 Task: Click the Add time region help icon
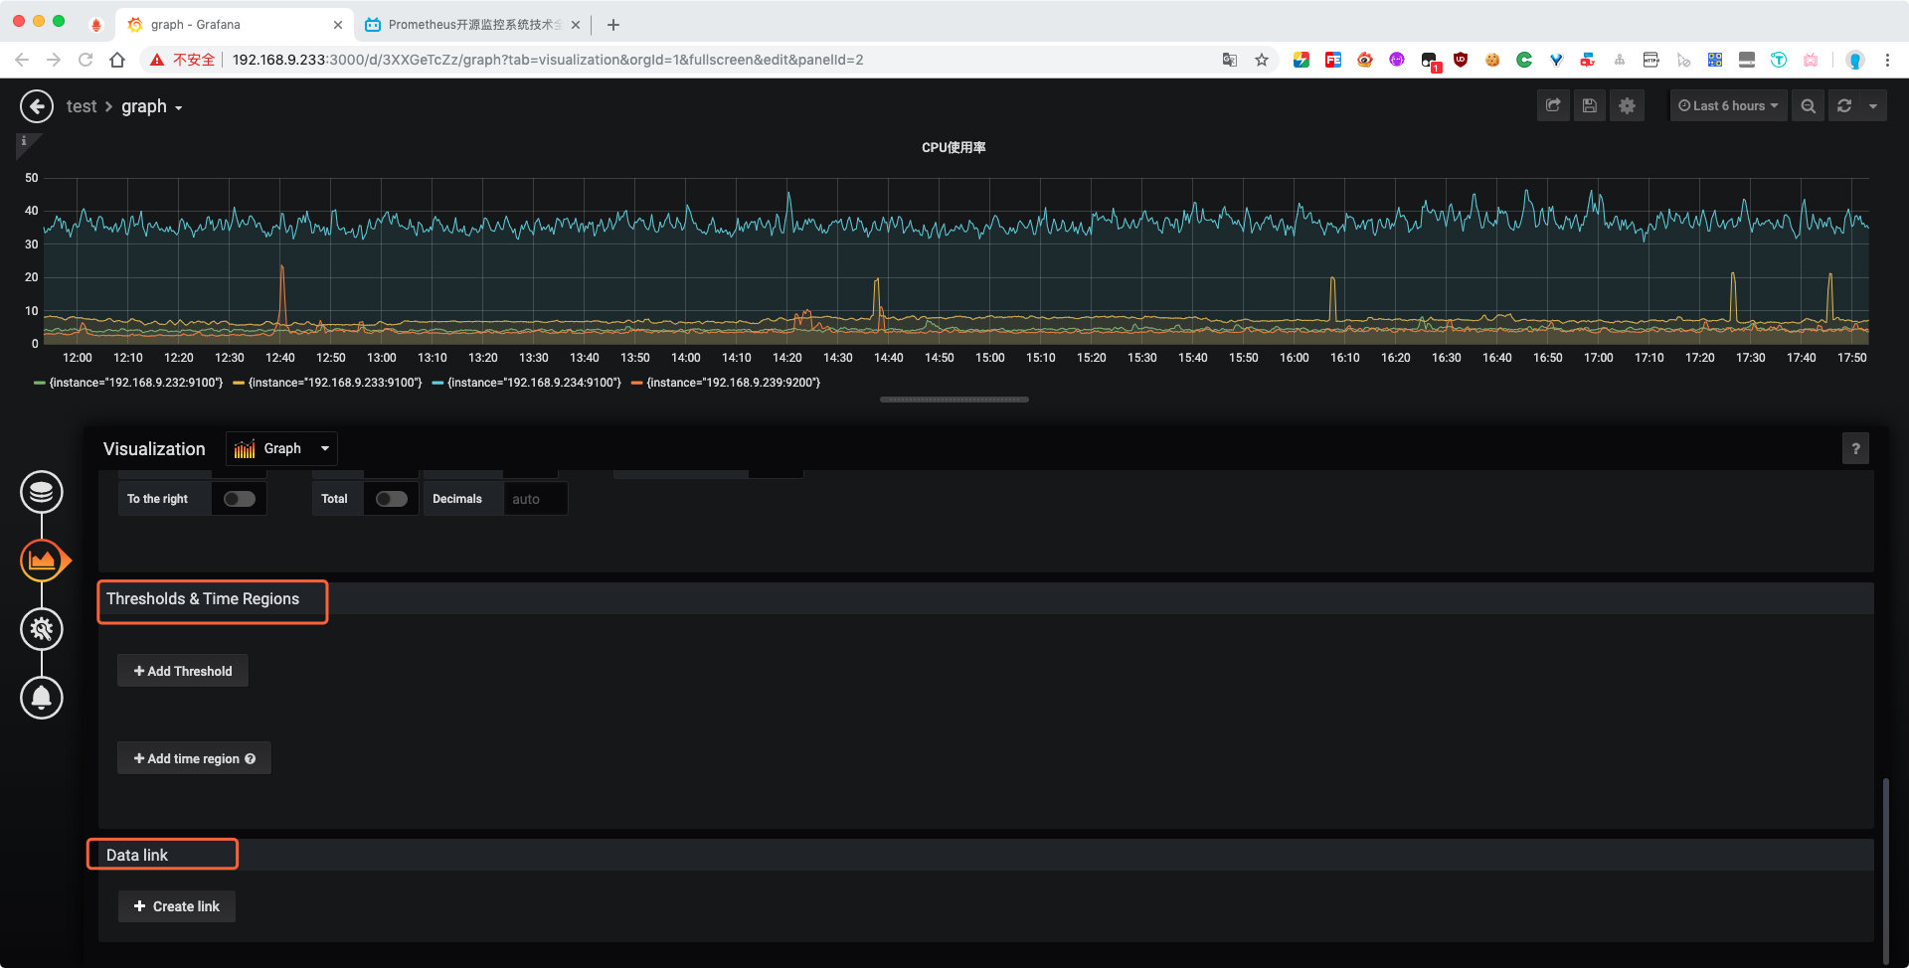tap(251, 758)
